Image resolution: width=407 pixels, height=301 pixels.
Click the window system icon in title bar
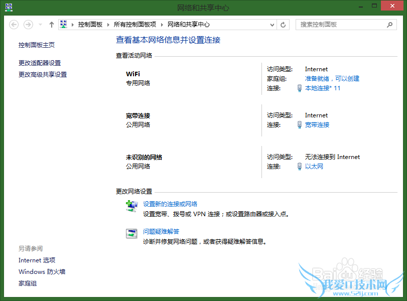[x=9, y=7]
